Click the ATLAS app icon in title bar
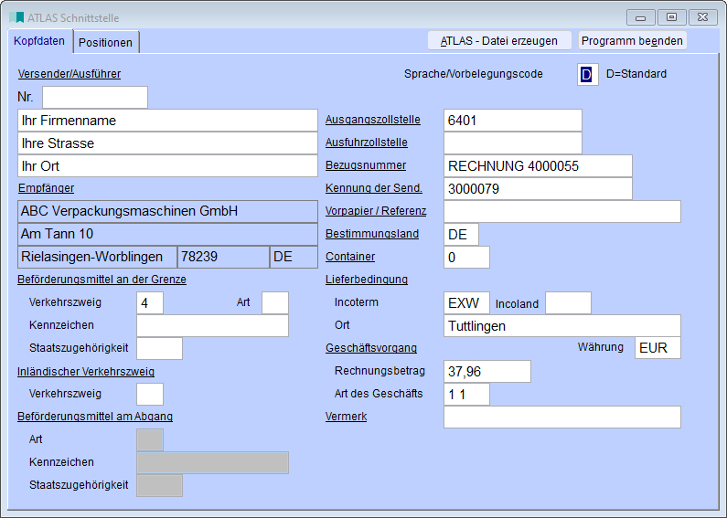 point(16,17)
